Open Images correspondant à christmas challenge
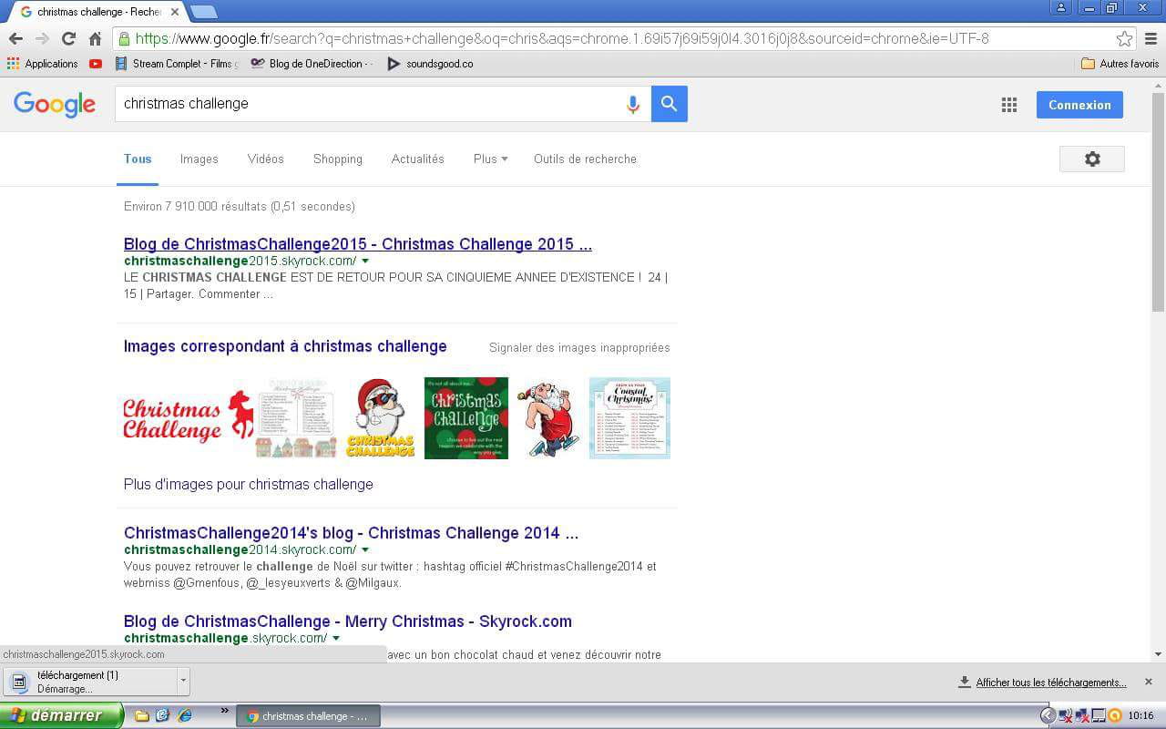The height and width of the screenshot is (729, 1166). pos(285,346)
